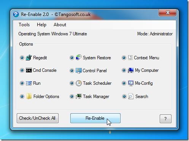
Task: Open the Help menu
Action: point(41,25)
